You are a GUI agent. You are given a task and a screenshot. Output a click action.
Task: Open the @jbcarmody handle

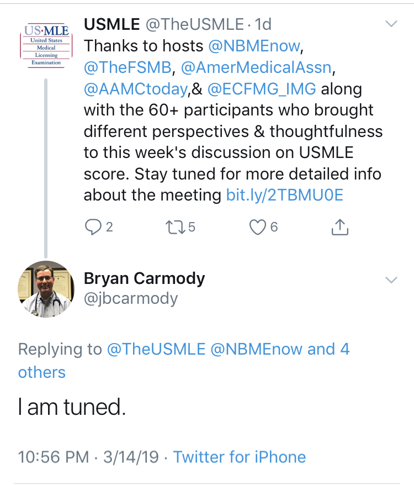point(131,299)
